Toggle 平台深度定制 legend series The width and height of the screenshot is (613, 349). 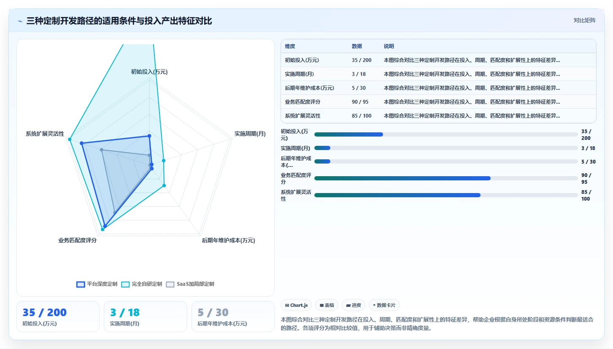tap(97, 284)
